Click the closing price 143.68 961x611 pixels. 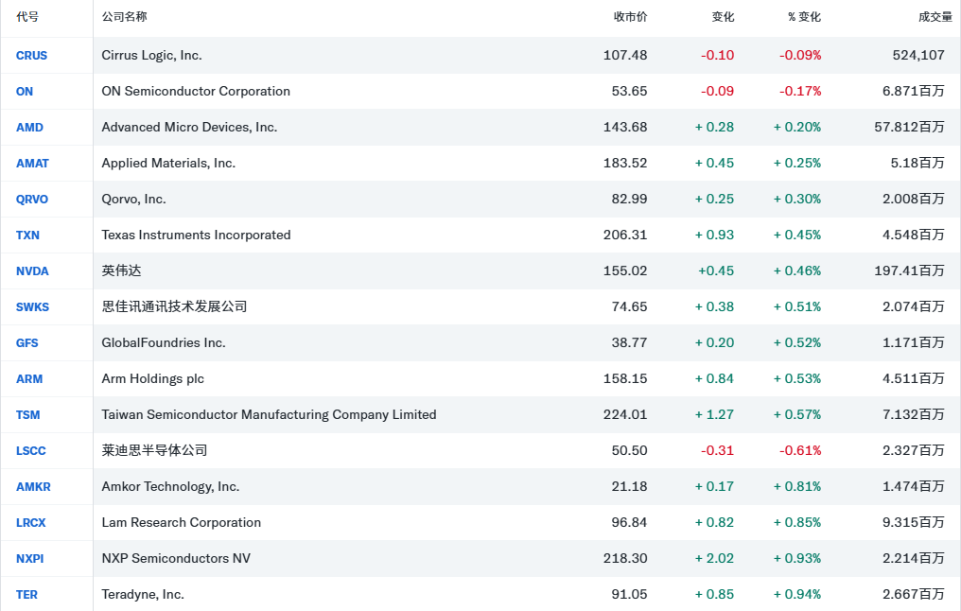625,128
